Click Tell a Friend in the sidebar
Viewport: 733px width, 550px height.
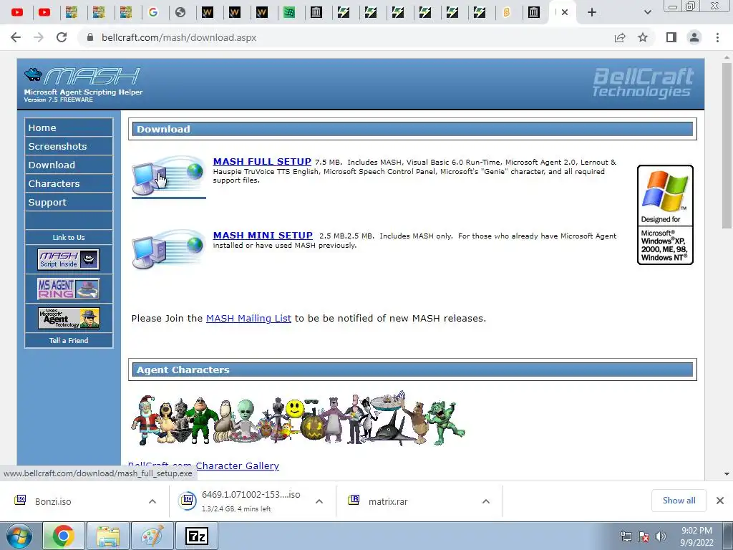(x=69, y=340)
